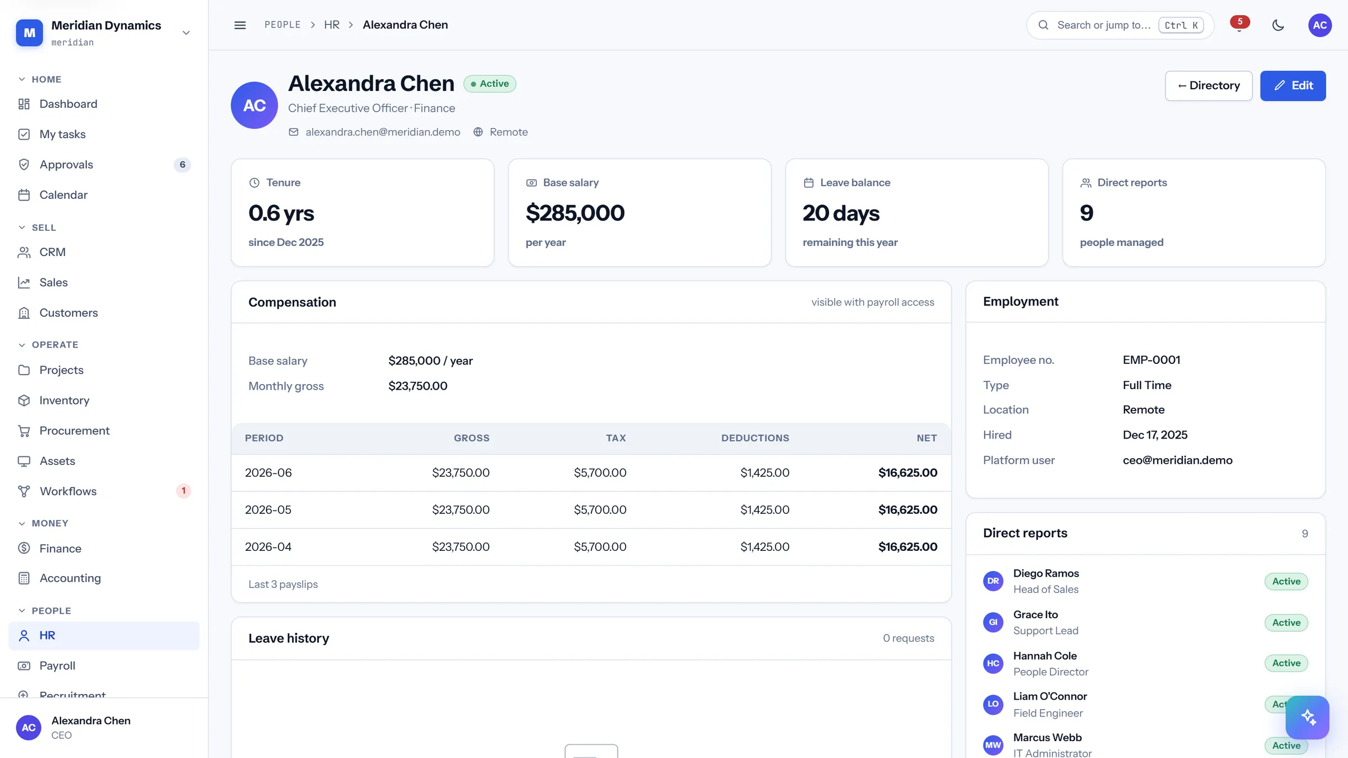
Task: Go to Workflows in the sidebar
Action: [104, 491]
